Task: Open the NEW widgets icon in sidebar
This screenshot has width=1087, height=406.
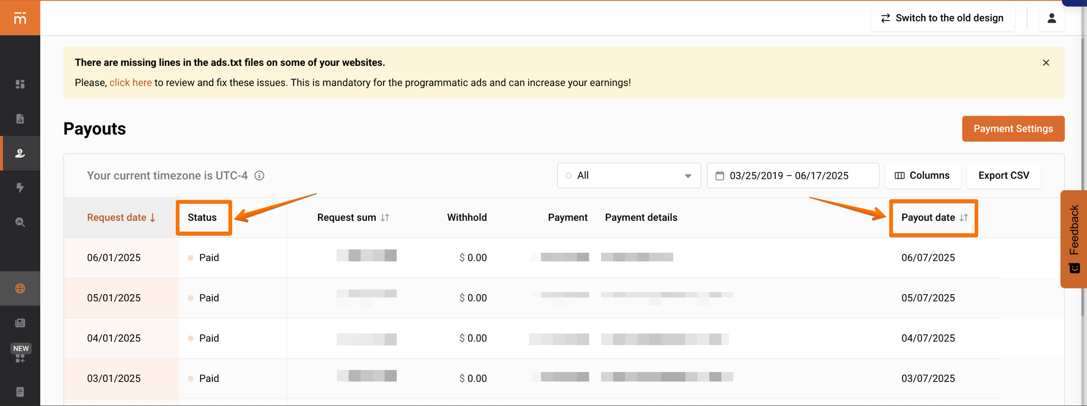Action: [20, 358]
